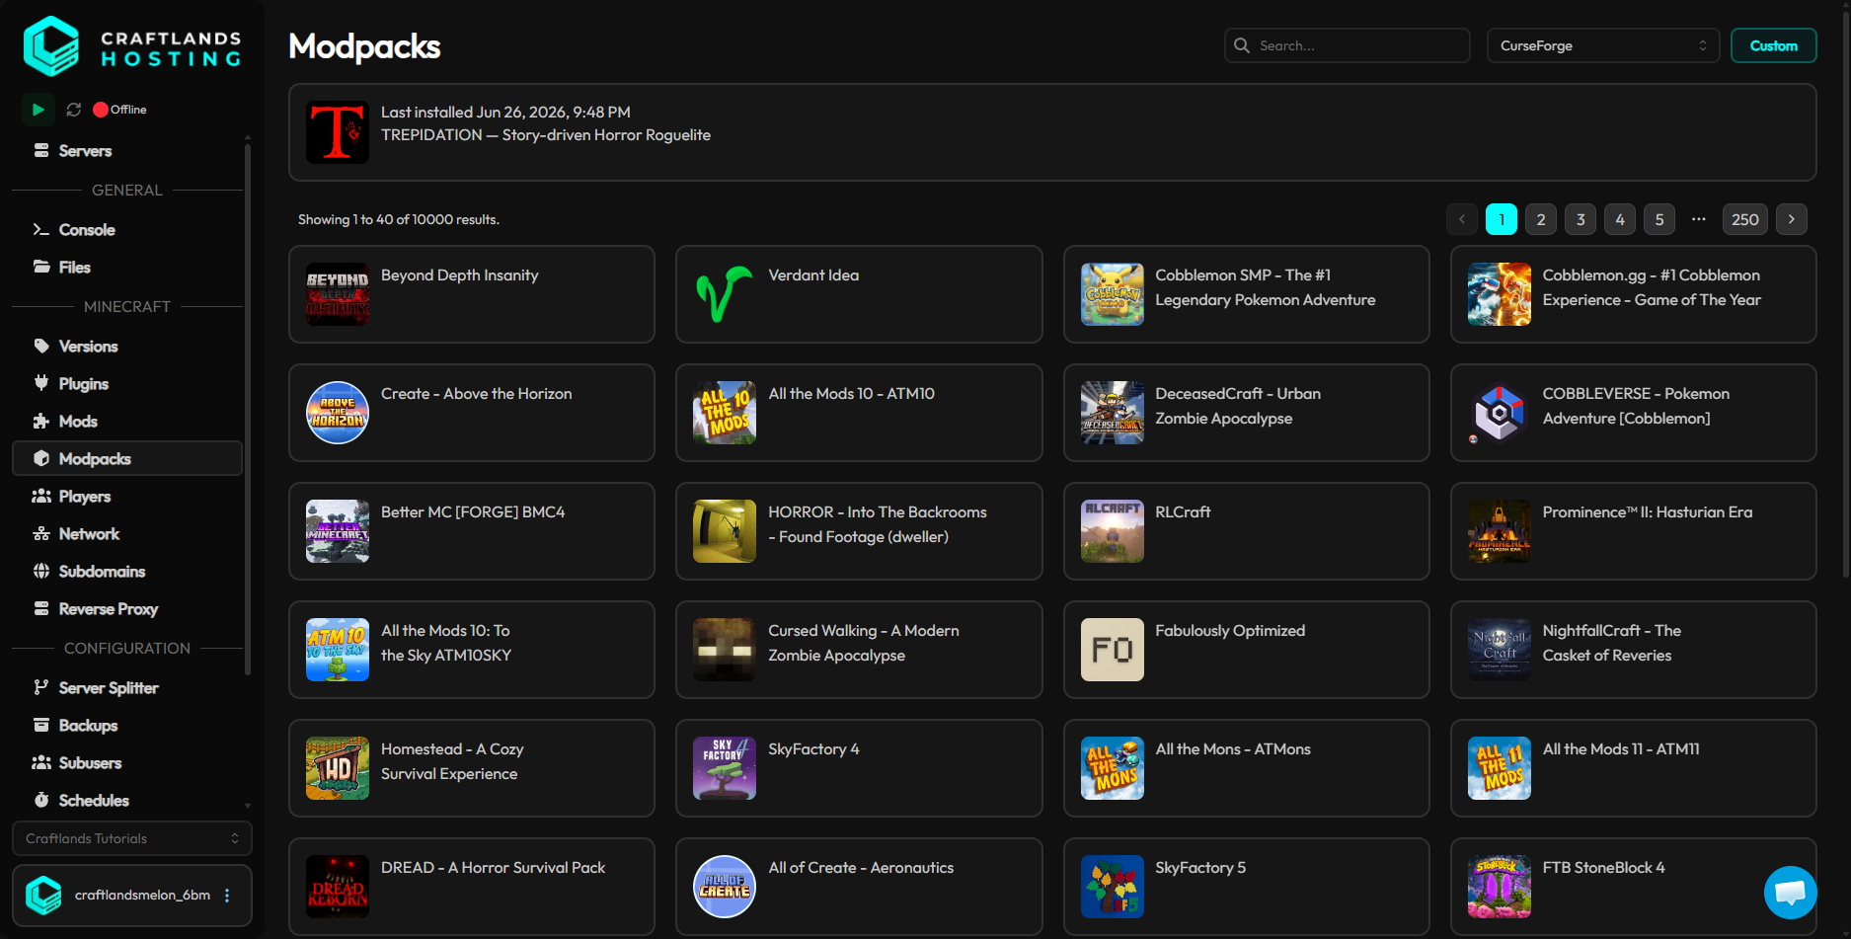Open the account options three-dot menu
This screenshot has height=939, width=1851.
point(227,896)
